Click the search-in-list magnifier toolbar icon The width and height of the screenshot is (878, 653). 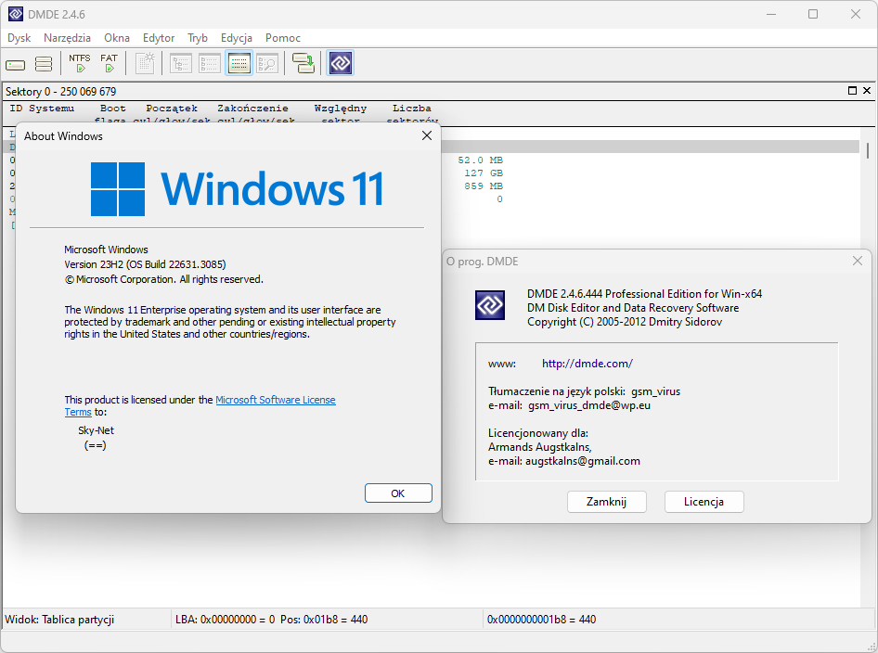267,63
